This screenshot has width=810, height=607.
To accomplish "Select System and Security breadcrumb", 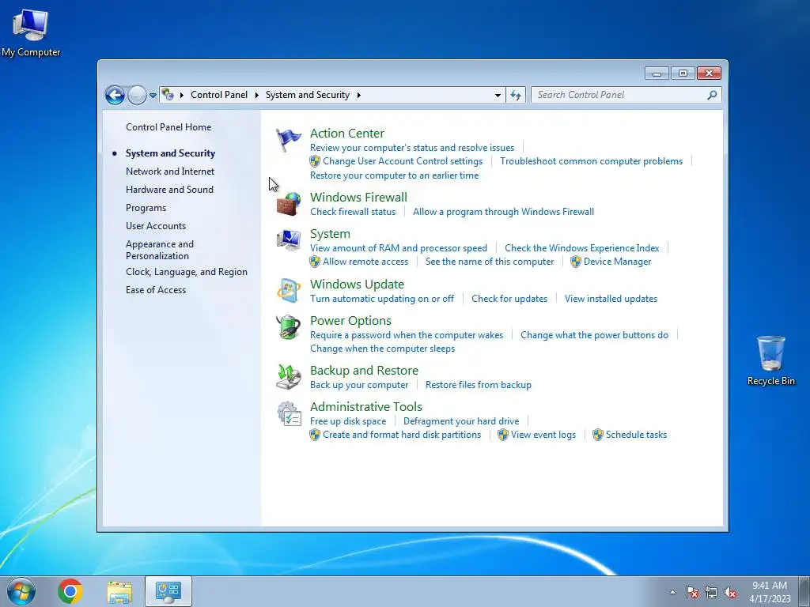I will pos(308,95).
